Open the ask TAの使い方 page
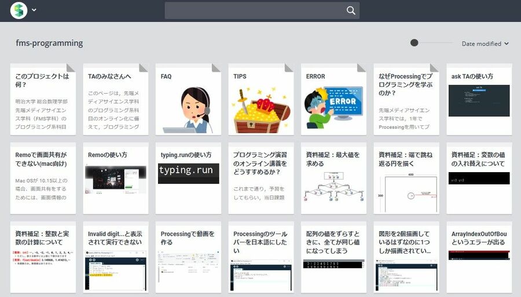The width and height of the screenshot is (521, 297). (x=479, y=99)
